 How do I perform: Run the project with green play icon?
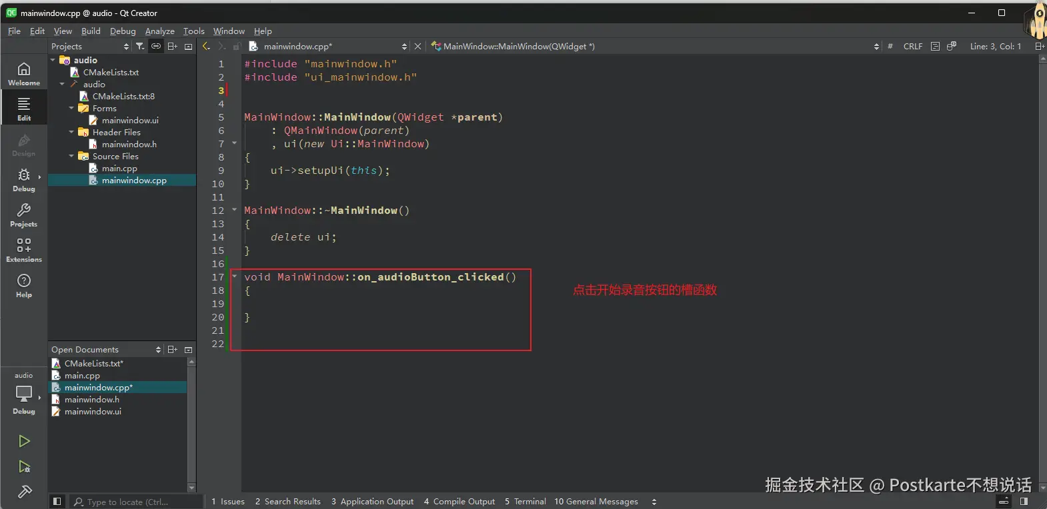[24, 441]
